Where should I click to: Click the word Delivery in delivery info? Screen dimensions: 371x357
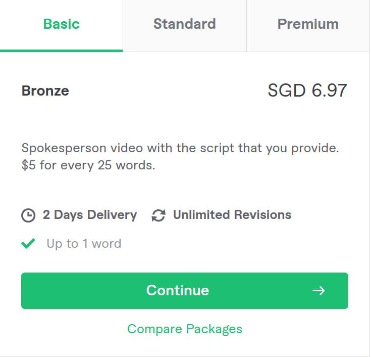click(112, 215)
